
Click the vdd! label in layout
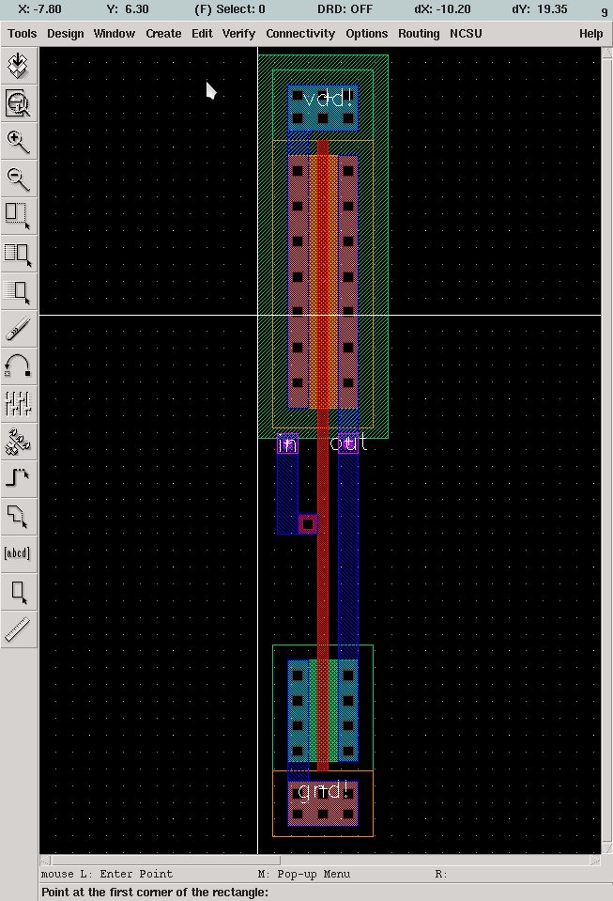pos(328,99)
